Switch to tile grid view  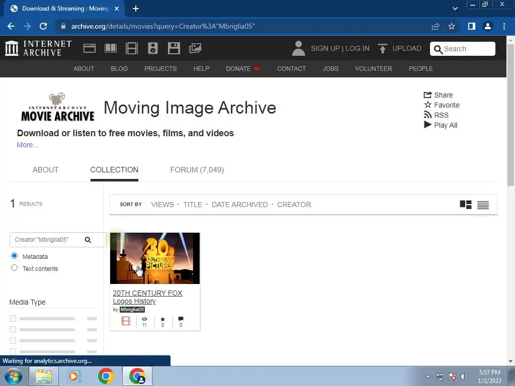[x=465, y=205]
